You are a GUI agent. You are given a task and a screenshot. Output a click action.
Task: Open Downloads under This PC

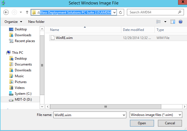point(23,70)
